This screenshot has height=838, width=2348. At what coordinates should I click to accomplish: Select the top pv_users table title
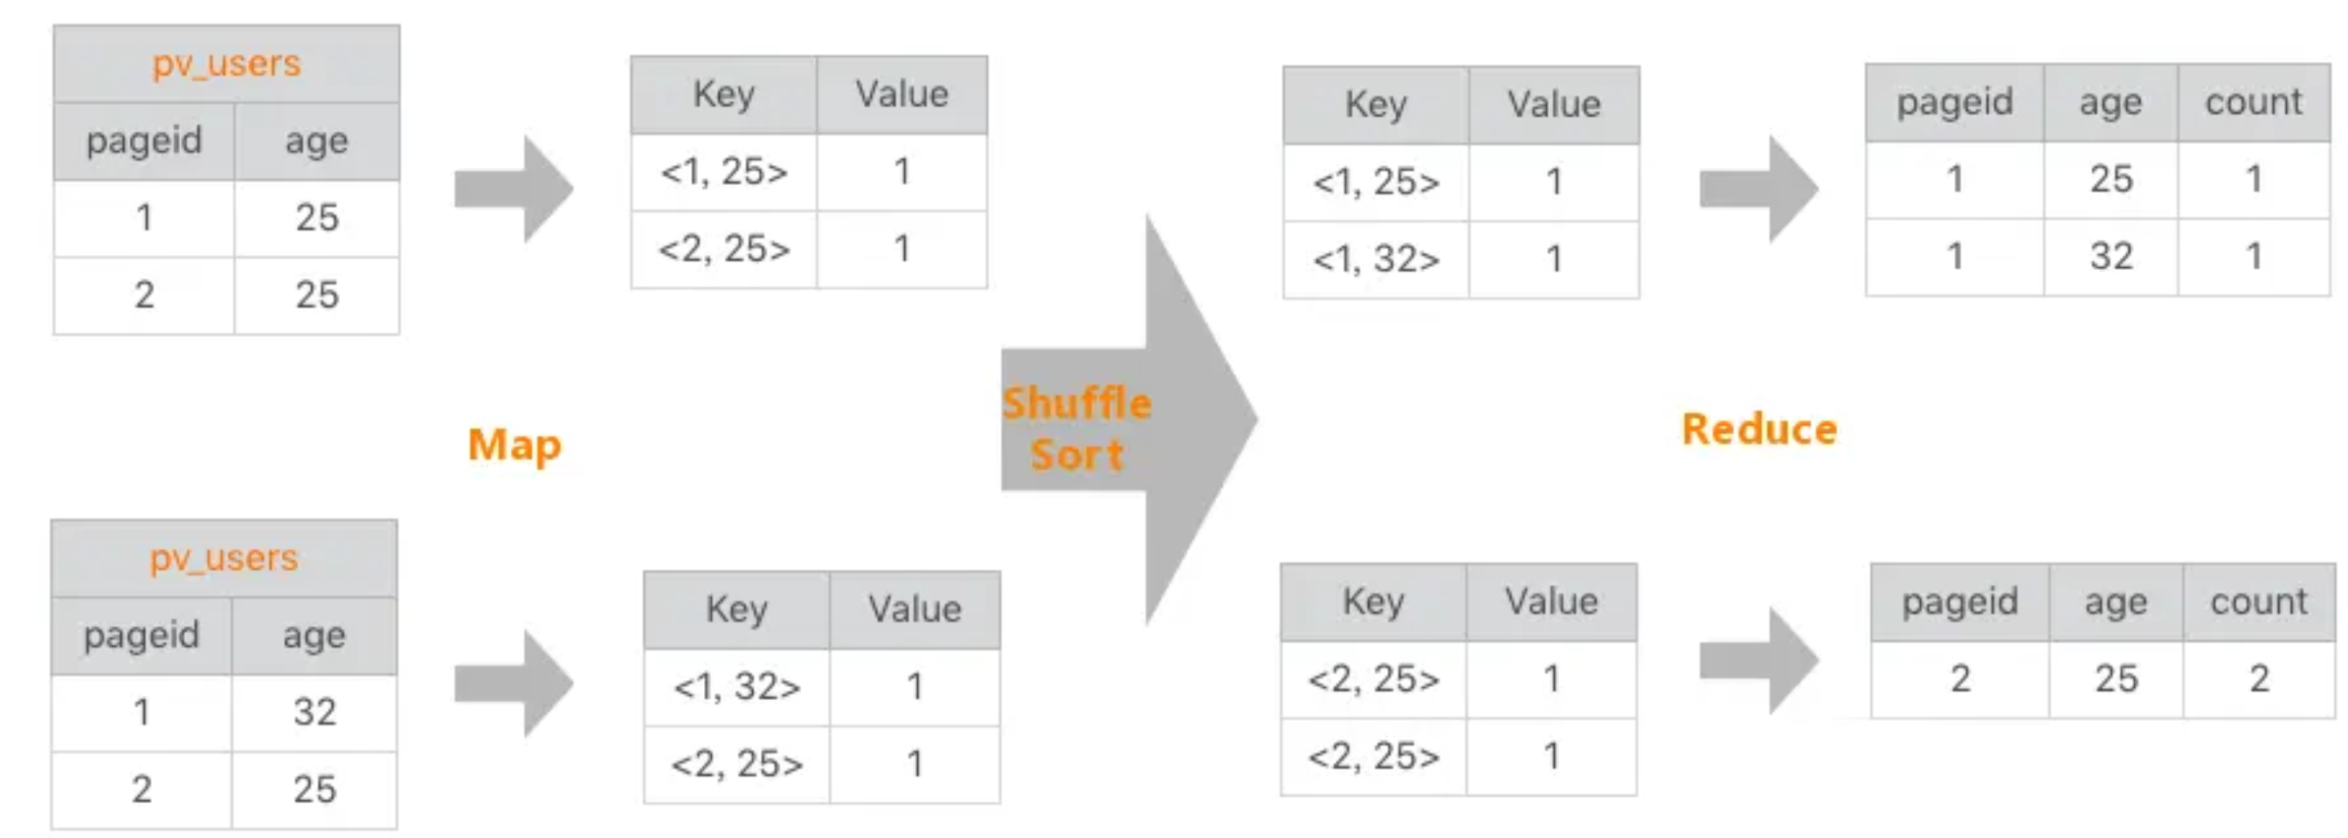226,64
